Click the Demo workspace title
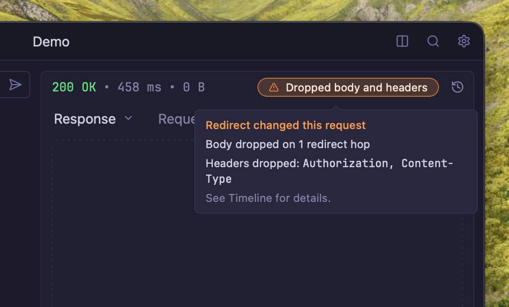The image size is (509, 307). click(51, 42)
